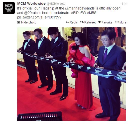Open the More options menu
The image size is (128, 124).
tap(121, 22)
